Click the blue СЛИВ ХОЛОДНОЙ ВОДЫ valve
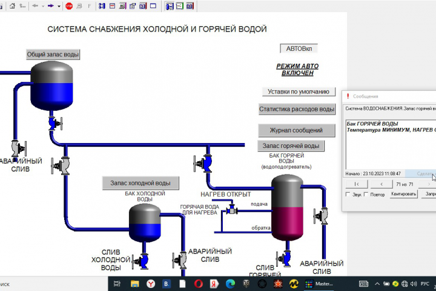Image resolution: width=436 pixels, height=291 pixels. [141, 261]
